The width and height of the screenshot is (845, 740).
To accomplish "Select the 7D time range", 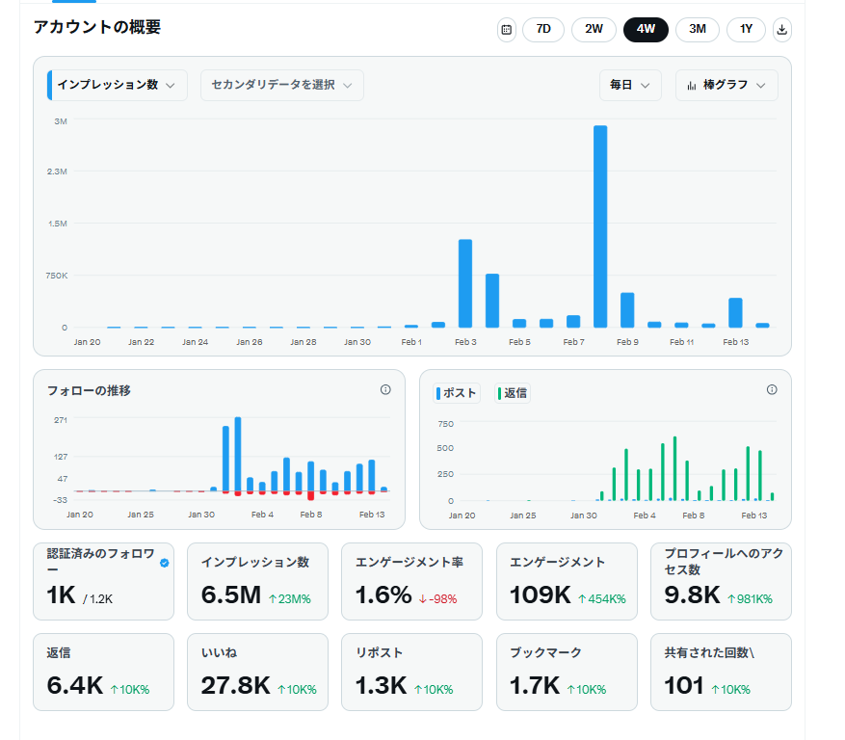I will pos(543,30).
